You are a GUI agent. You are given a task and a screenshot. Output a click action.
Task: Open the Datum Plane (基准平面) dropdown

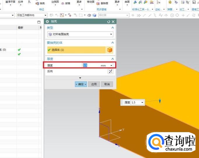(11, 5)
